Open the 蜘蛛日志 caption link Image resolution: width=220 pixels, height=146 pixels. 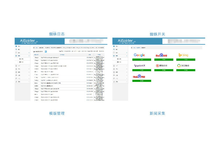pyautogui.click(x=57, y=34)
